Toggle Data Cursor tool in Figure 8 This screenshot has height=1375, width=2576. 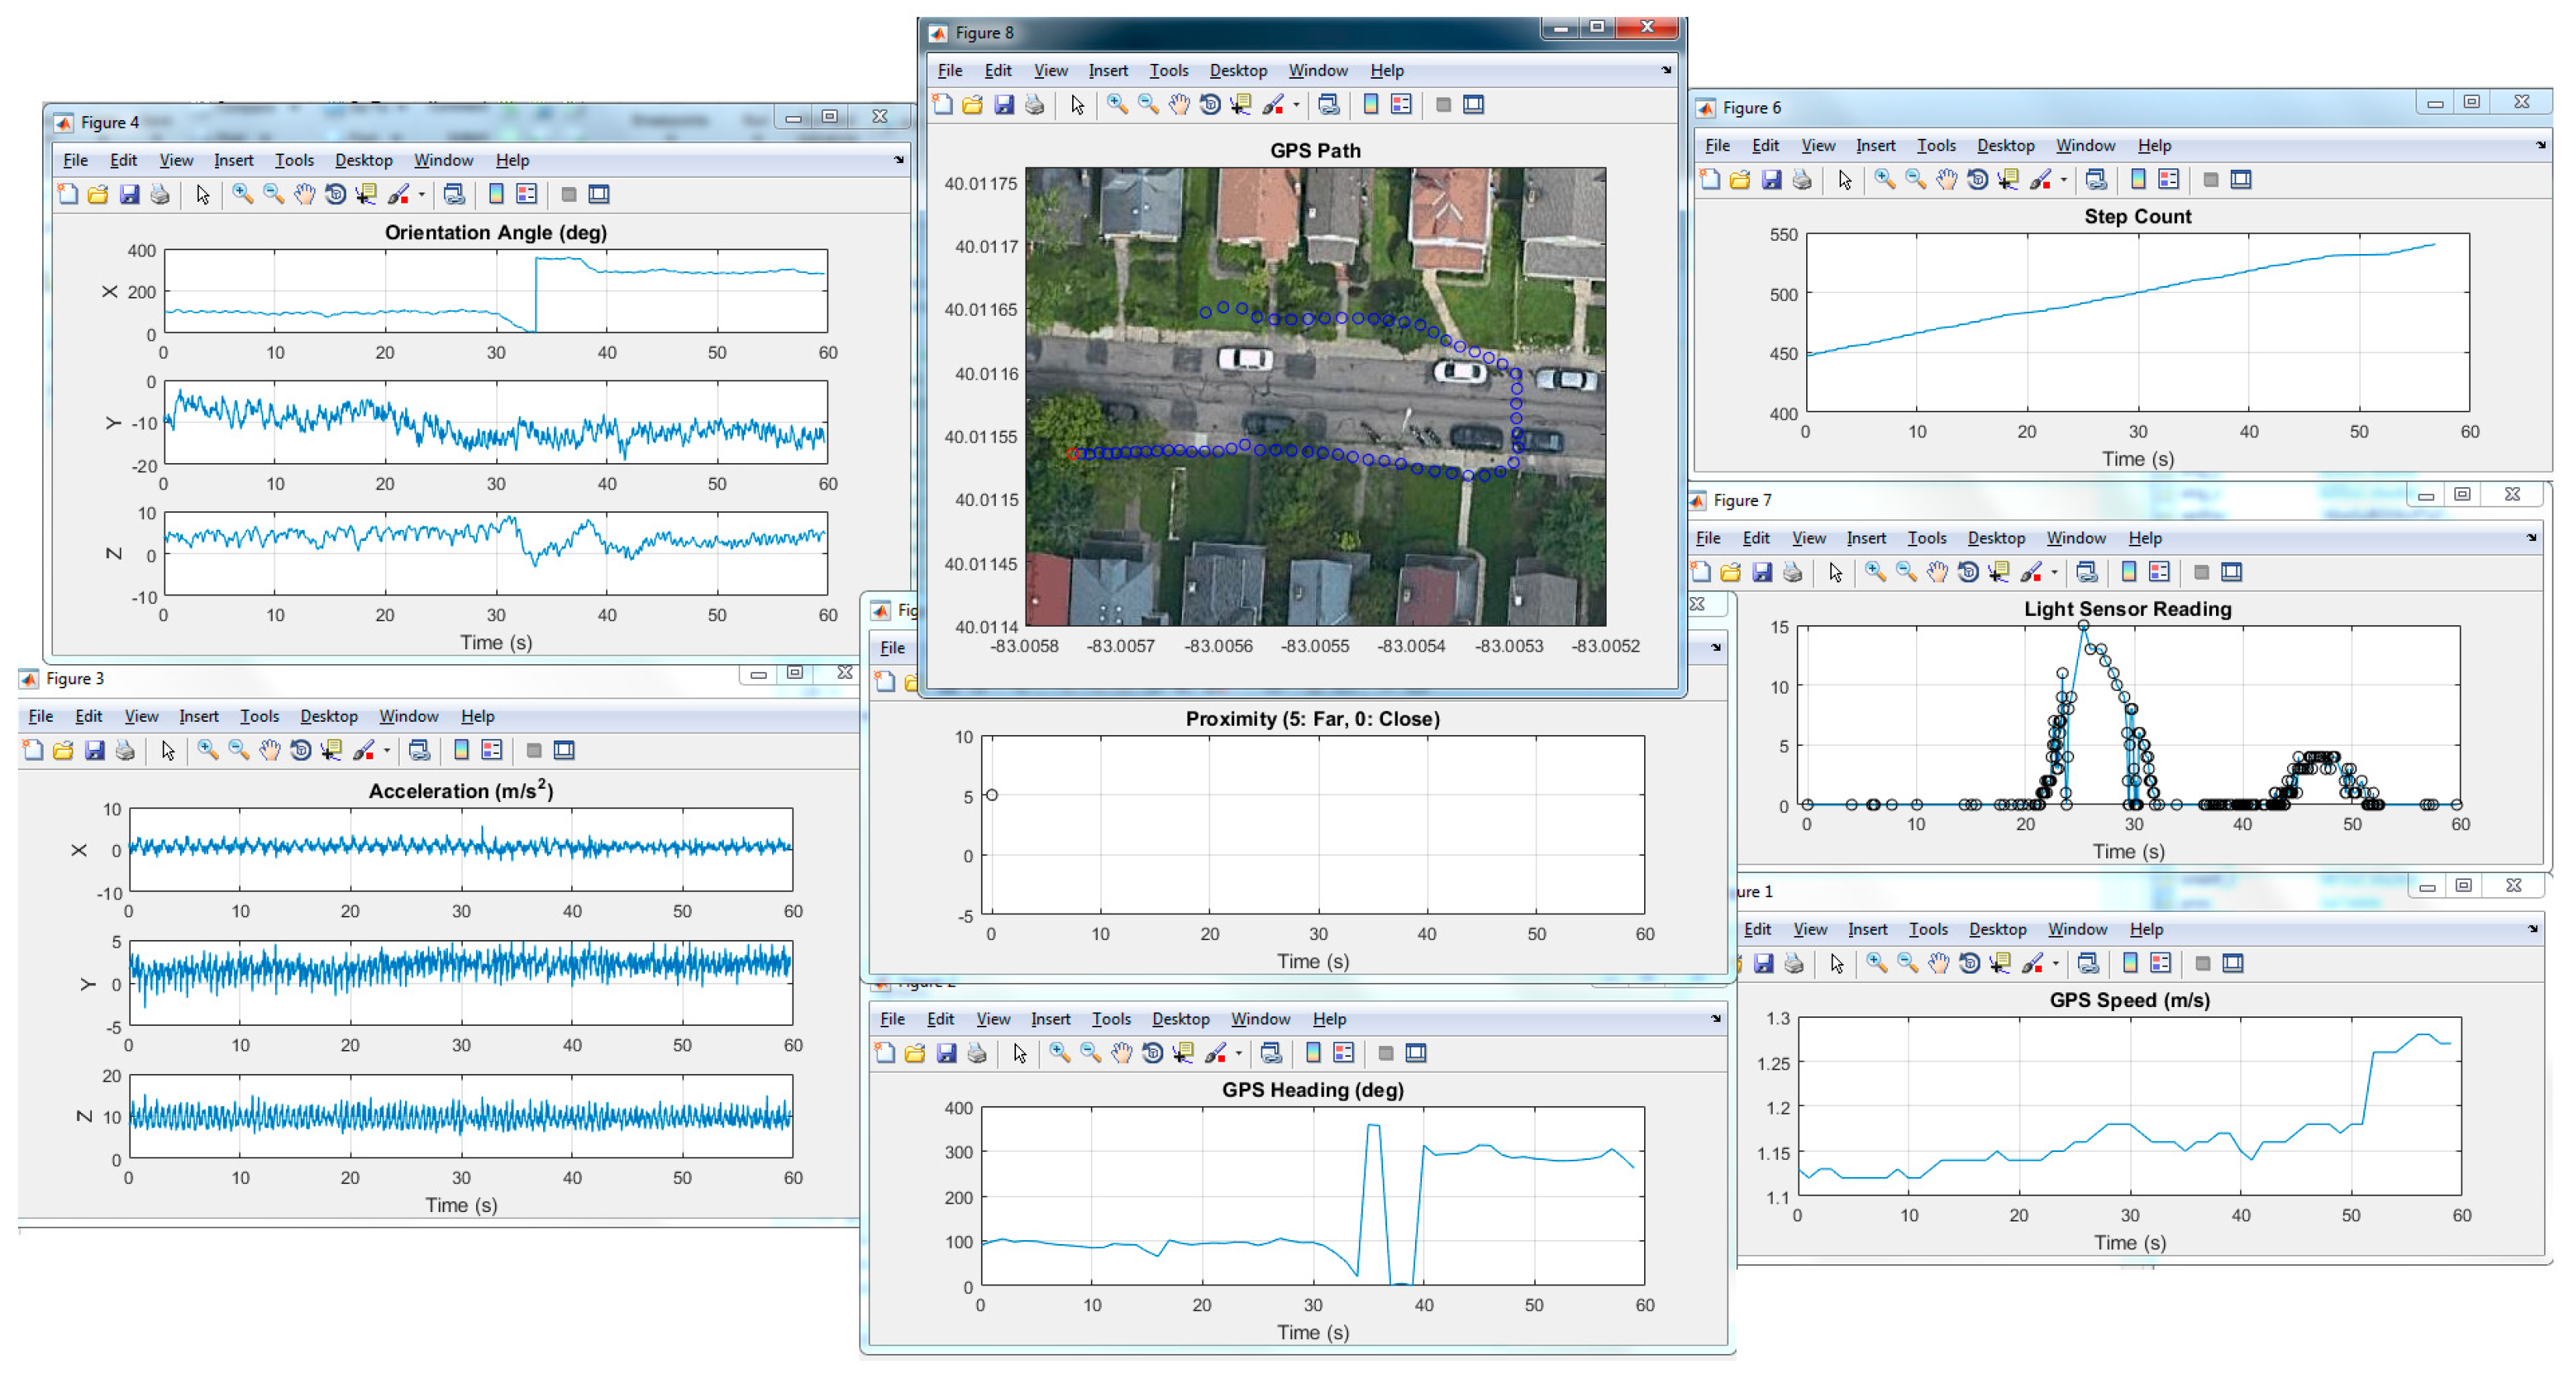click(1240, 104)
